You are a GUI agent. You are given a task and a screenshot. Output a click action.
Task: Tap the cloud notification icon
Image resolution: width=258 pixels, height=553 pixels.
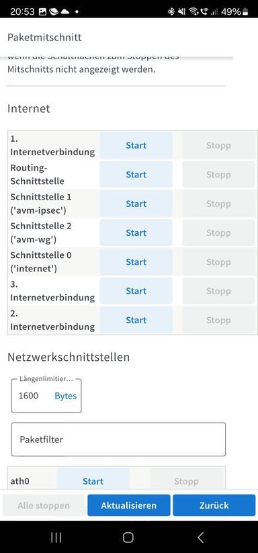tap(65, 11)
